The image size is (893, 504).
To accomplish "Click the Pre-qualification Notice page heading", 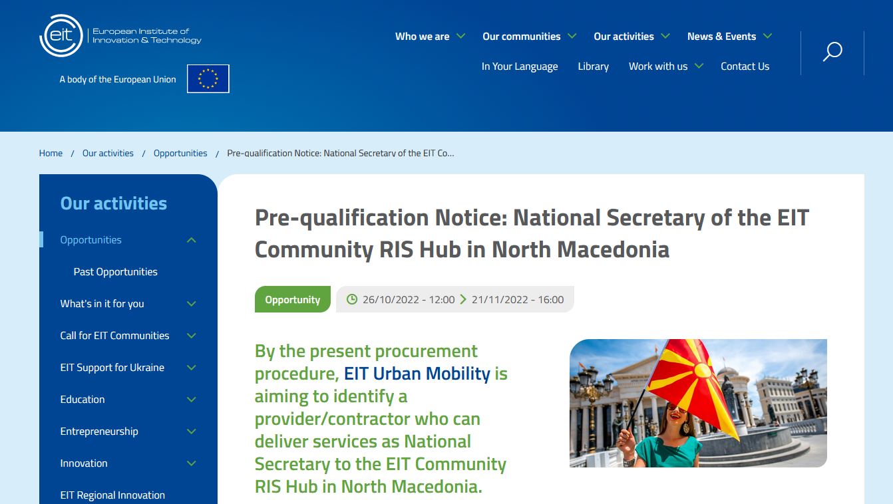I will (x=532, y=233).
